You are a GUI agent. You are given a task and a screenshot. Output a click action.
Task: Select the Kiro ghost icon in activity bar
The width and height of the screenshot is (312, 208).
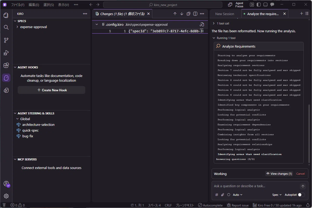6,78
